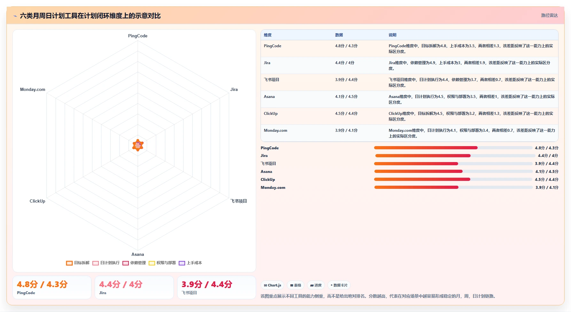571x312 pixels.
Task: Click the 数据卡片 tag chip
Action: (339, 285)
